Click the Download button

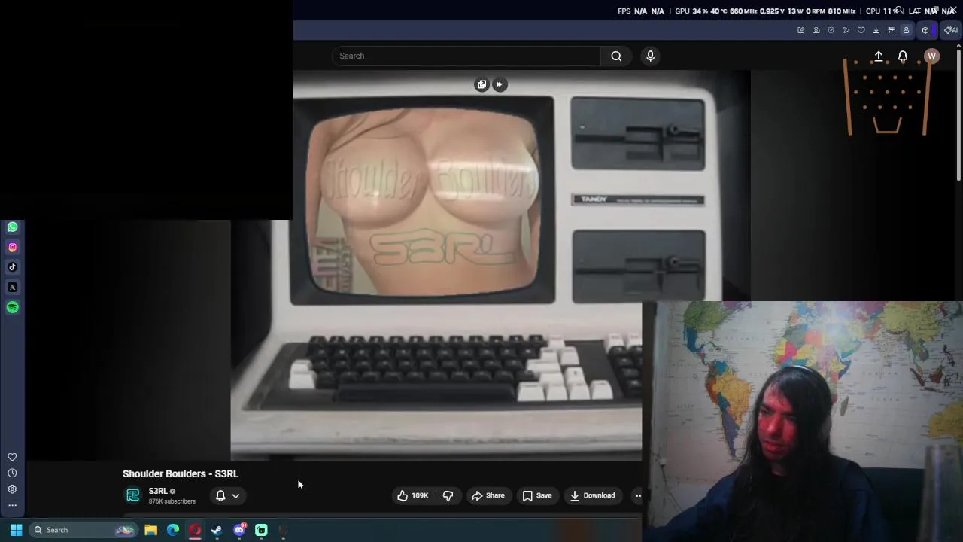[x=592, y=495]
